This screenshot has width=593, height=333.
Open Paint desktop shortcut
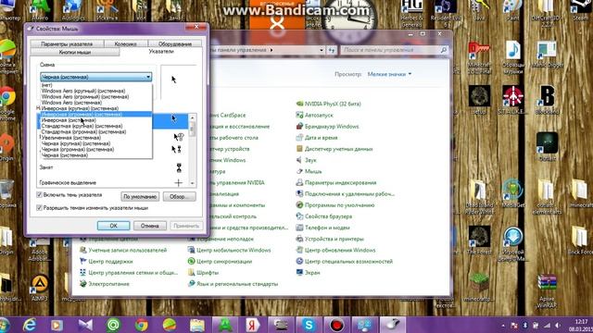(512, 10)
